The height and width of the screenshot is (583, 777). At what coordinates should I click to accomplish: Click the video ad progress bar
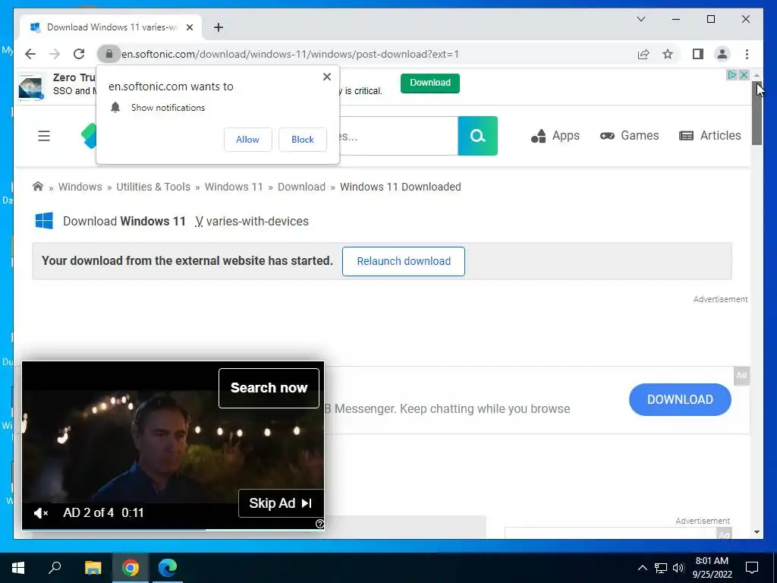pos(173,529)
